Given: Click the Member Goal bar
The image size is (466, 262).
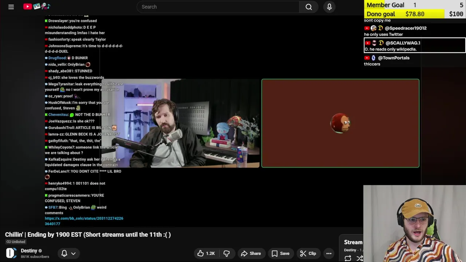Looking at the screenshot, I should click(415, 5).
